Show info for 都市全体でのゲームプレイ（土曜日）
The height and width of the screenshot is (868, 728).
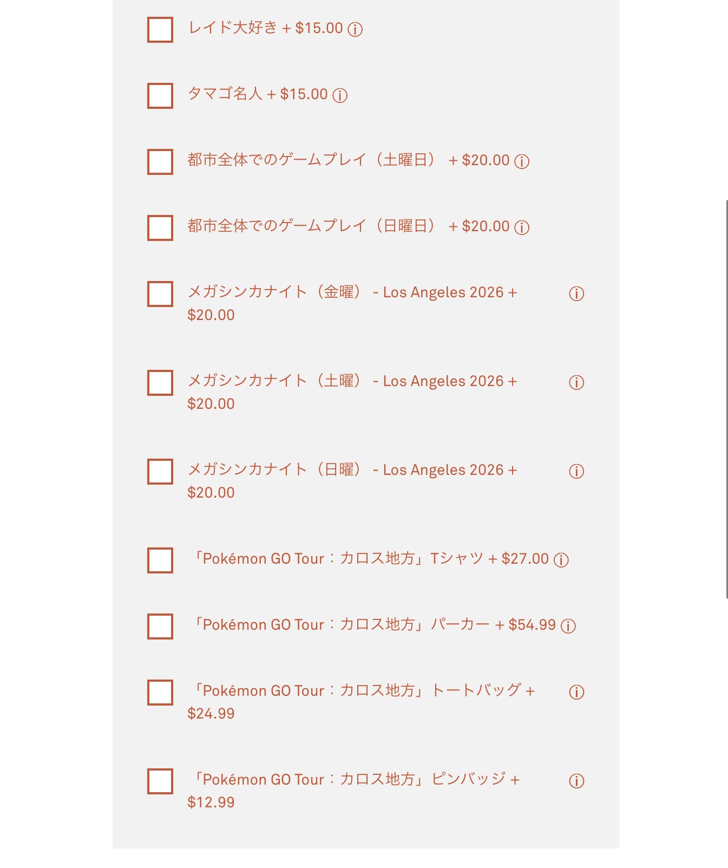(522, 161)
